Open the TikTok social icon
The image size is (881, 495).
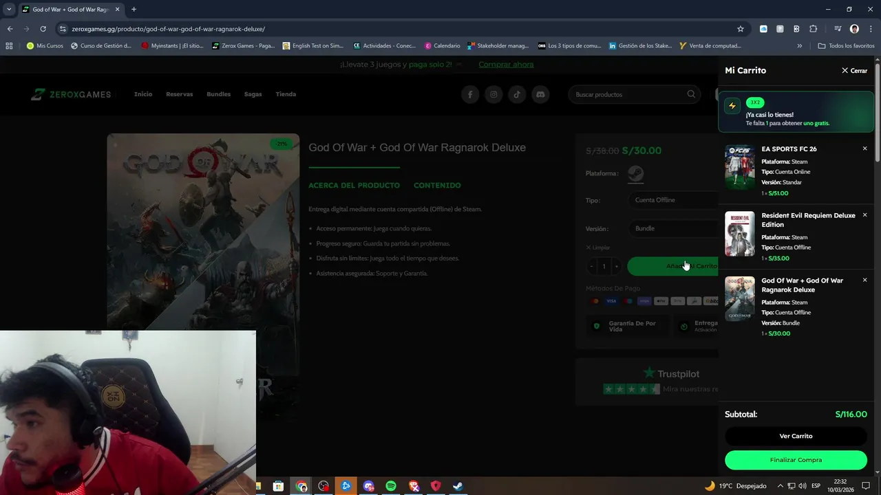click(x=517, y=95)
